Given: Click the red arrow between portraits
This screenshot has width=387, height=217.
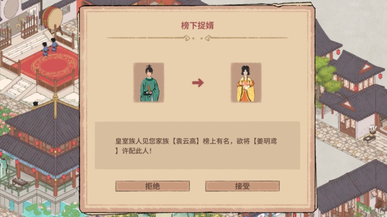Looking at the screenshot, I should tap(198, 83).
